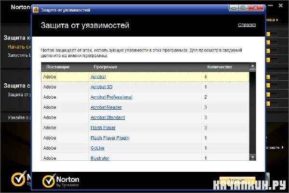Click Узнайте о… in the Norton main window
The image size is (289, 193).
click(x=19, y=117)
